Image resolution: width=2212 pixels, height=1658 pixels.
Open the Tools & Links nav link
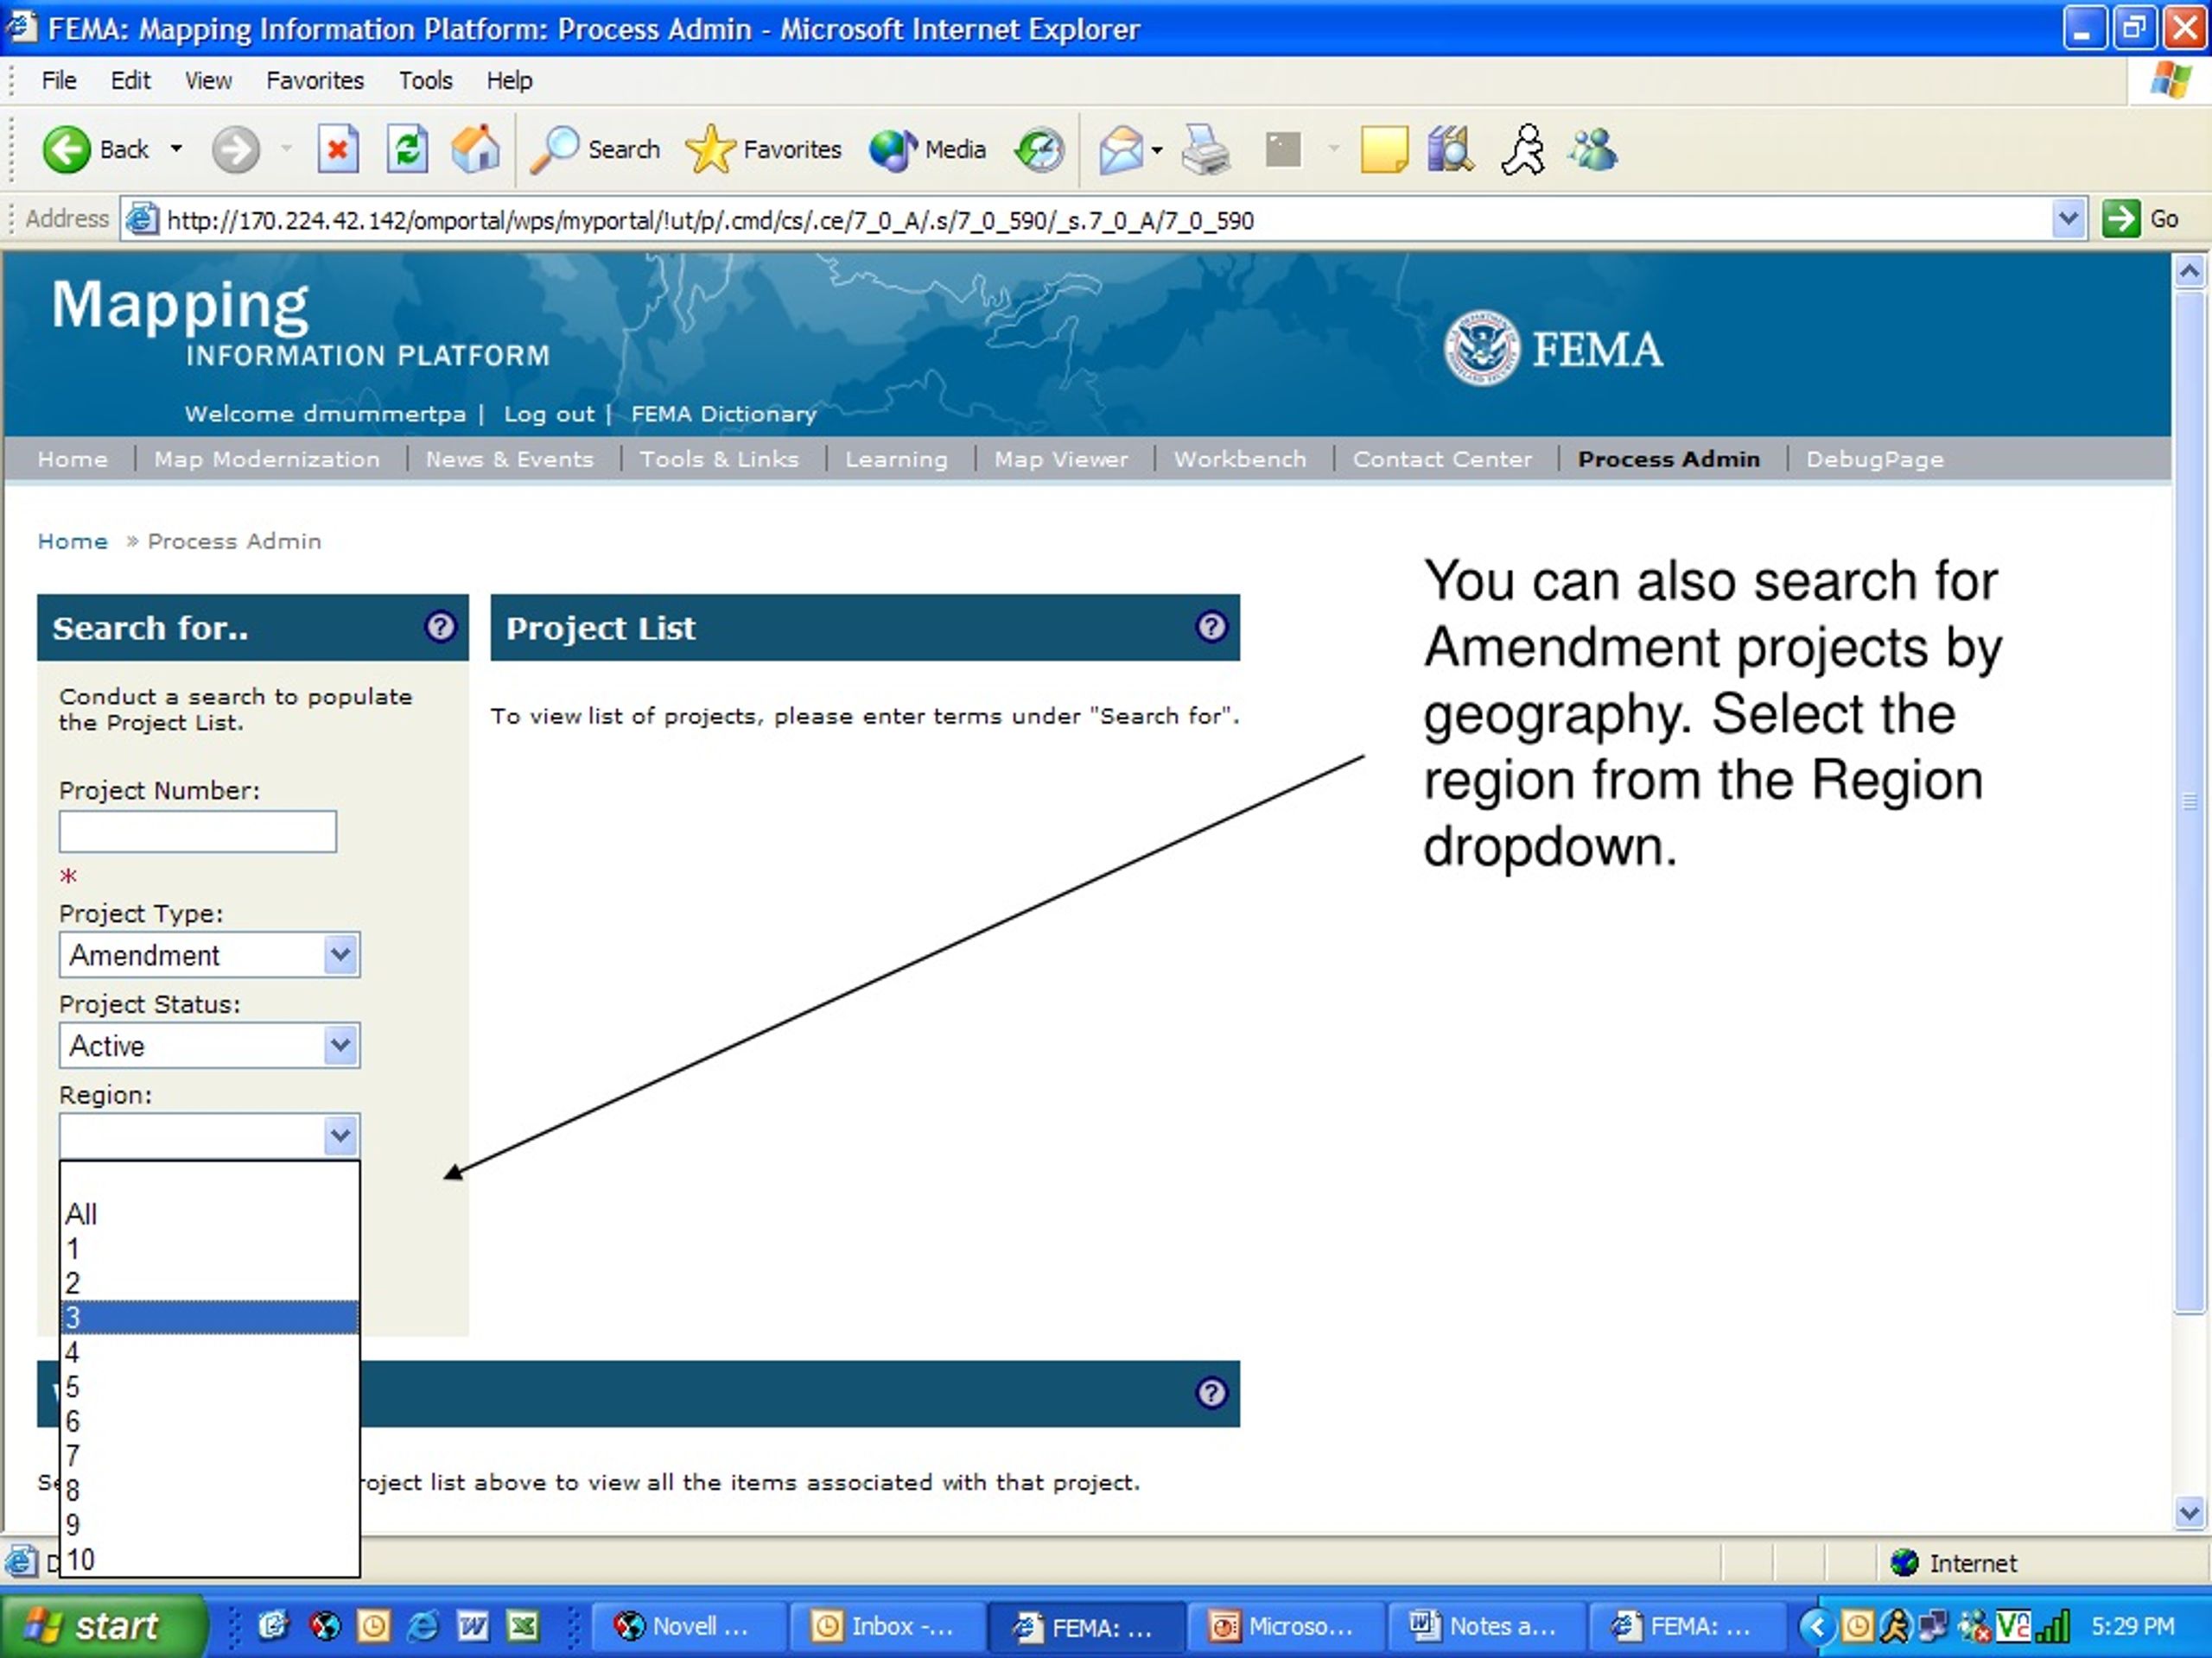coord(719,459)
